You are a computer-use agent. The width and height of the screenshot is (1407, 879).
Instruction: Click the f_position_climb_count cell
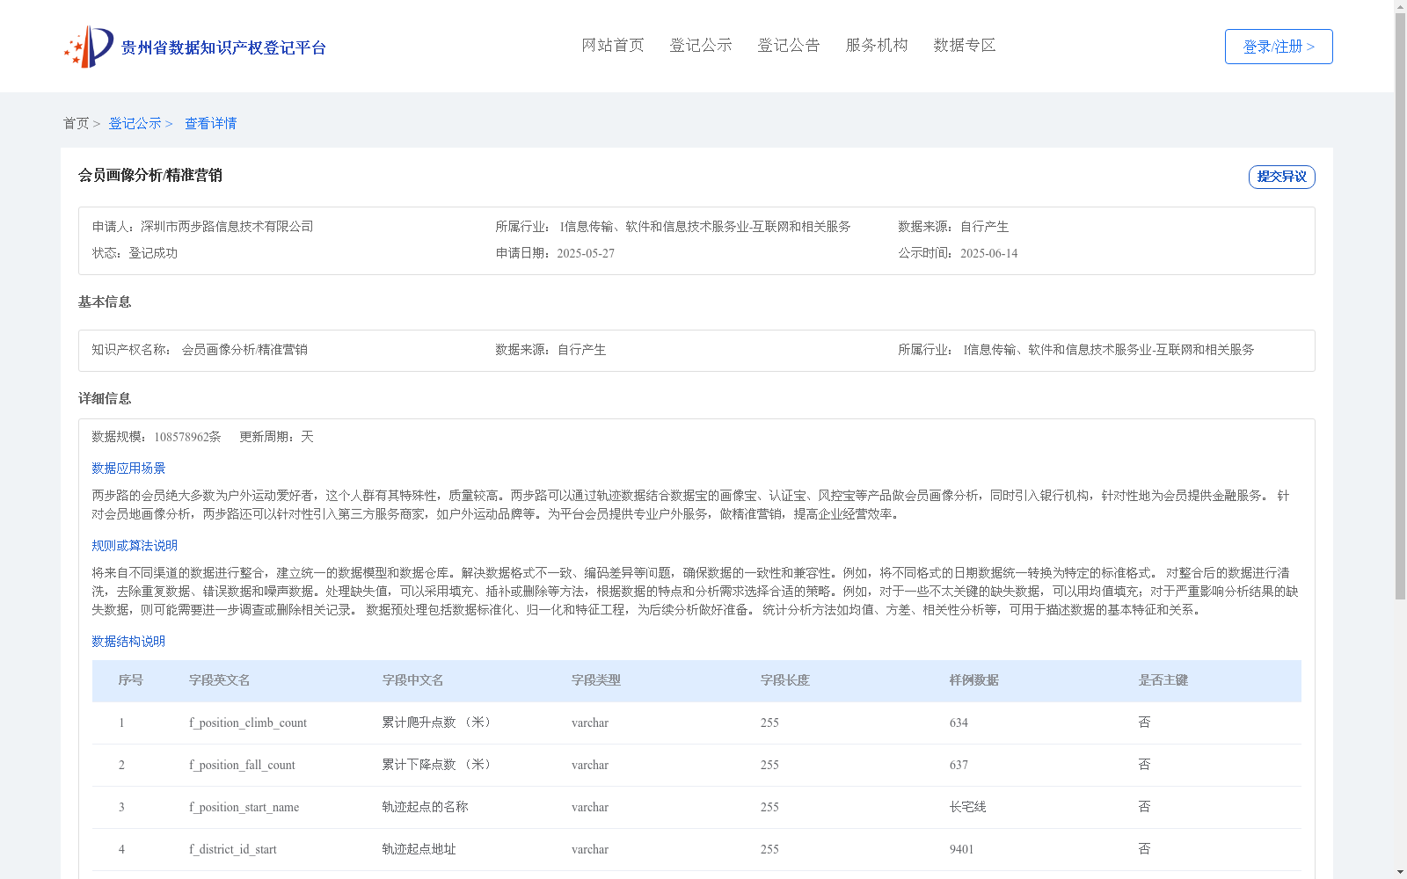(248, 723)
